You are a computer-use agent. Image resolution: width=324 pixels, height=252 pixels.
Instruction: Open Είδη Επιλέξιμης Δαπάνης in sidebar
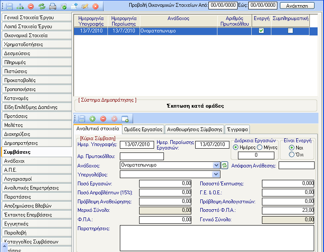tap(37, 107)
